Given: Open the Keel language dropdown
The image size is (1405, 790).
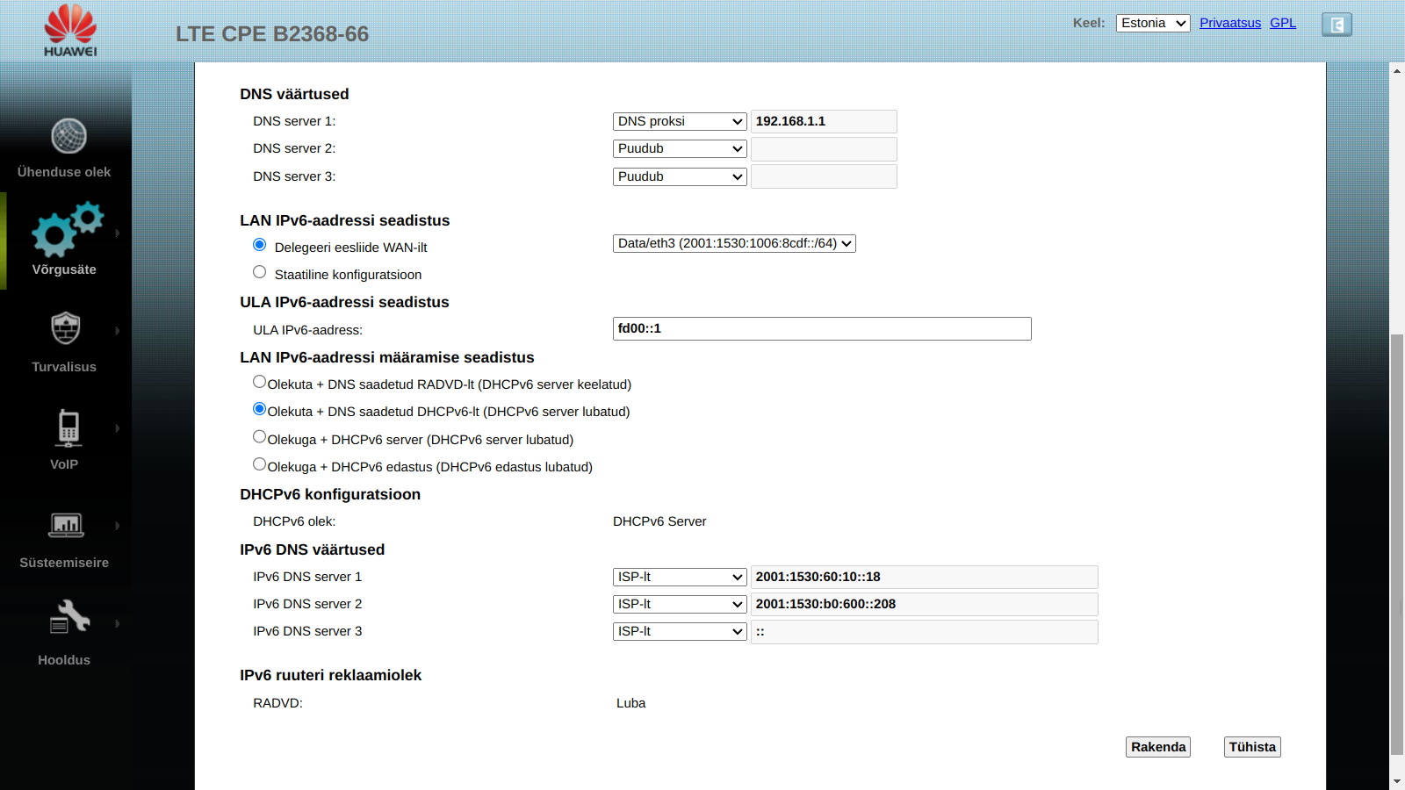Looking at the screenshot, I should coord(1153,23).
